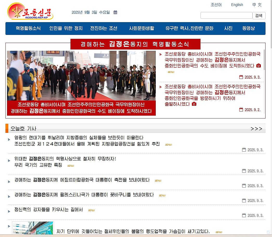The width and height of the screenshot is (272, 237).
Task: Open the calendar icon beside the date
Action: pos(115,12)
